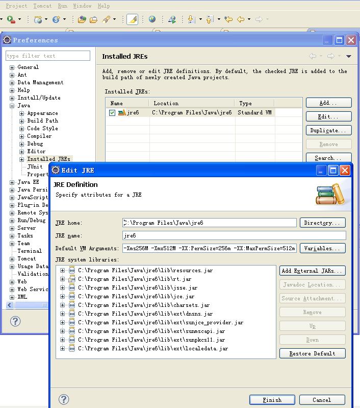Open the Tomcat menu
The width and height of the screenshot is (360, 408).
(x=42, y=6)
